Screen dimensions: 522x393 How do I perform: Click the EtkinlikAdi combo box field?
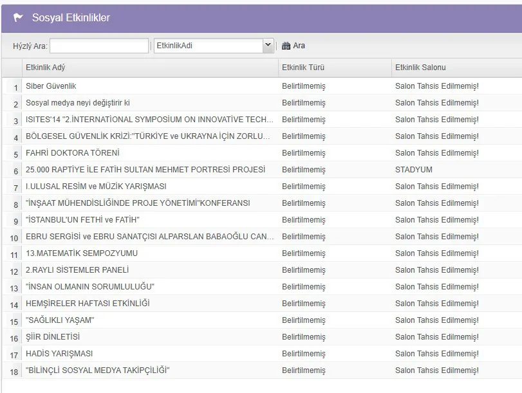(208, 46)
